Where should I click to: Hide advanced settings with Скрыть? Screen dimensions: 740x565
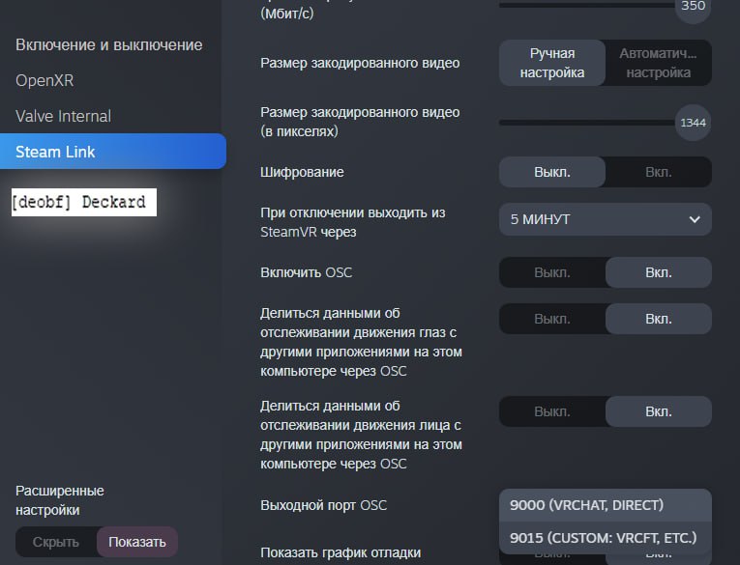[x=56, y=542]
